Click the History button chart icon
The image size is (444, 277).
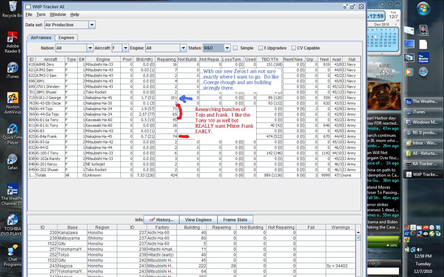click(152, 220)
